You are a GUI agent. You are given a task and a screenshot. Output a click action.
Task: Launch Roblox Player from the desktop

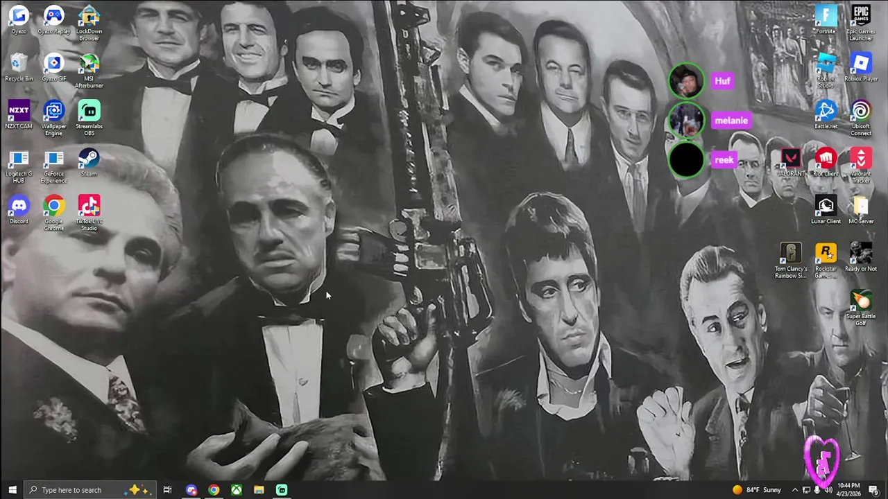click(x=861, y=67)
